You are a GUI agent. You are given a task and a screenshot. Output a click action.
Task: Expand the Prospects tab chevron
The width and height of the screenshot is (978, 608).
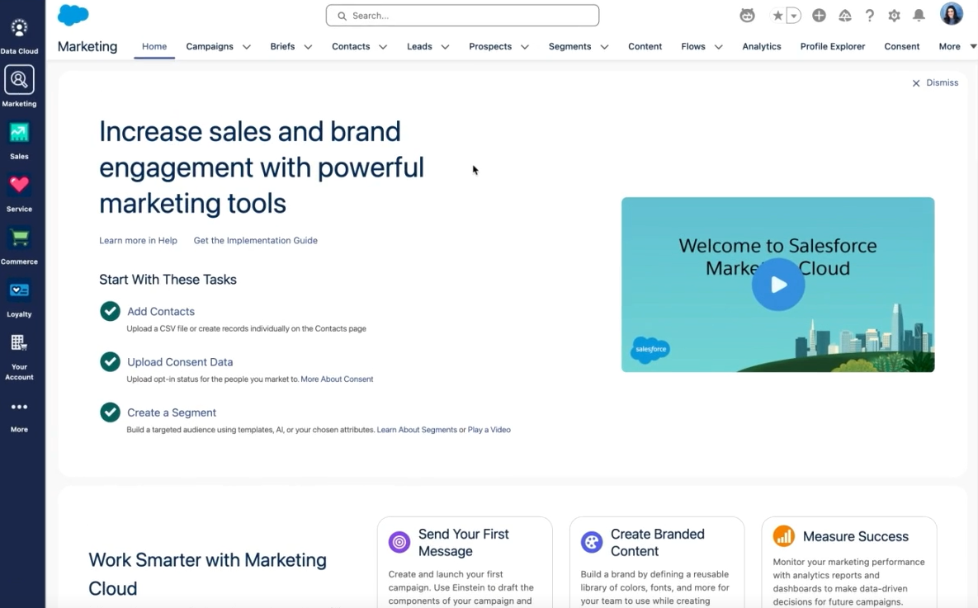coord(525,47)
